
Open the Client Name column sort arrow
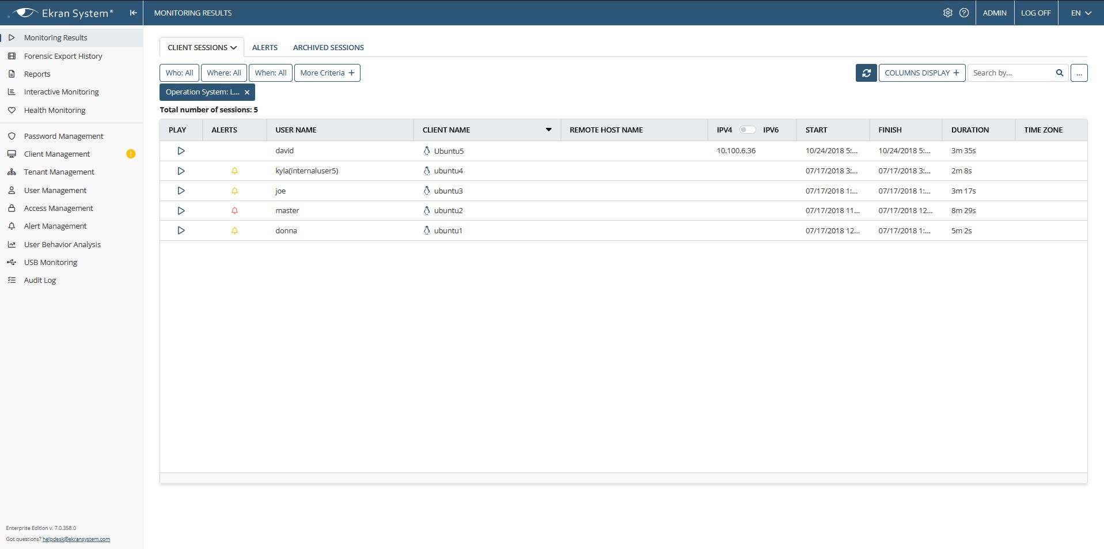pos(549,130)
